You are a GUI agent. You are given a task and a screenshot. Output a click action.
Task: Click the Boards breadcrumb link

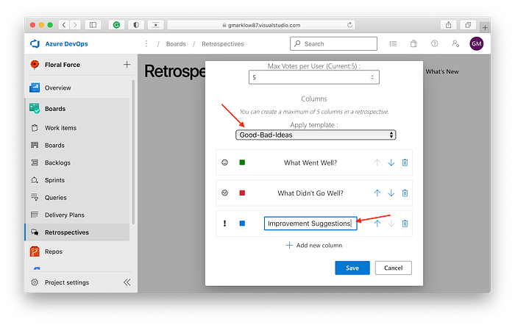[176, 44]
